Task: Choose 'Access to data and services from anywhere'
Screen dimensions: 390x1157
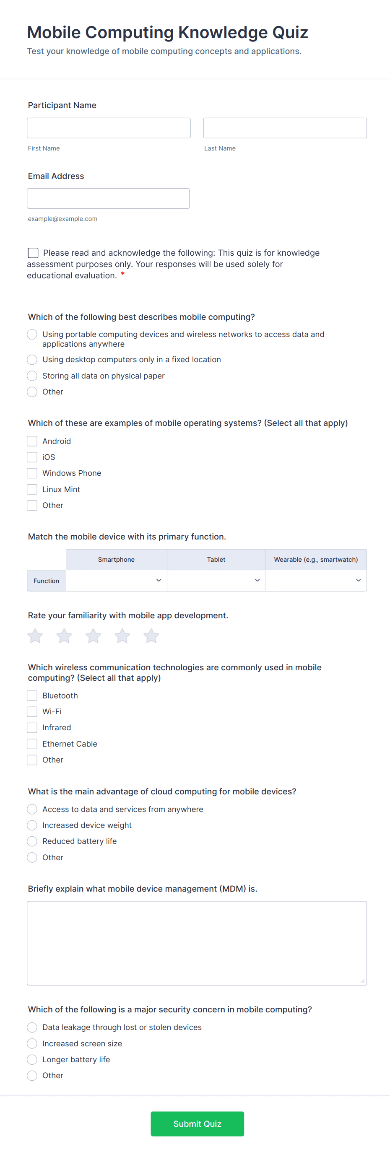Action: coord(32,809)
